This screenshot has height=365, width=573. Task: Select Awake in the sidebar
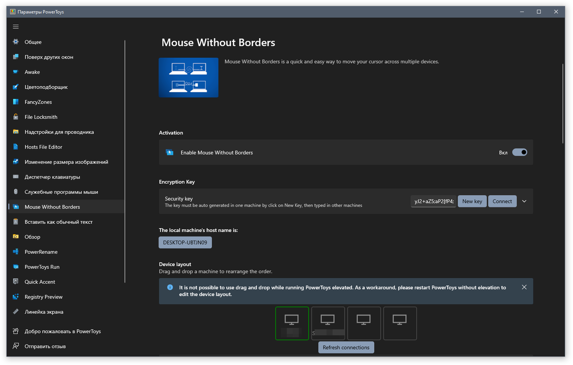tap(66, 72)
